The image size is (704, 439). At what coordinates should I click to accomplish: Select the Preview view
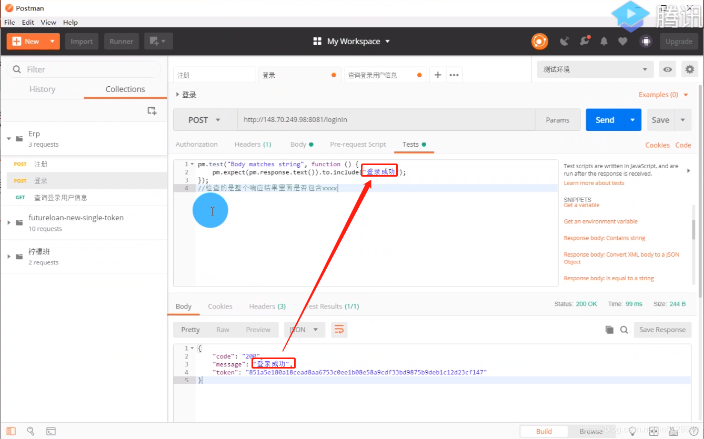[258, 330]
